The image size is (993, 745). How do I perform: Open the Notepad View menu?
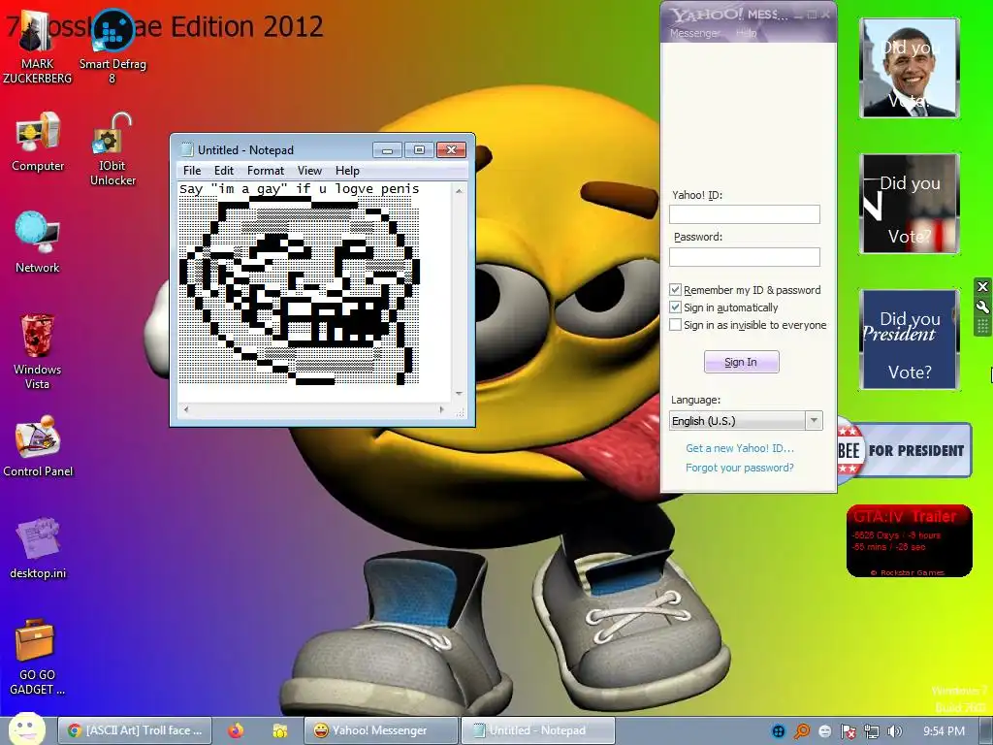309,171
